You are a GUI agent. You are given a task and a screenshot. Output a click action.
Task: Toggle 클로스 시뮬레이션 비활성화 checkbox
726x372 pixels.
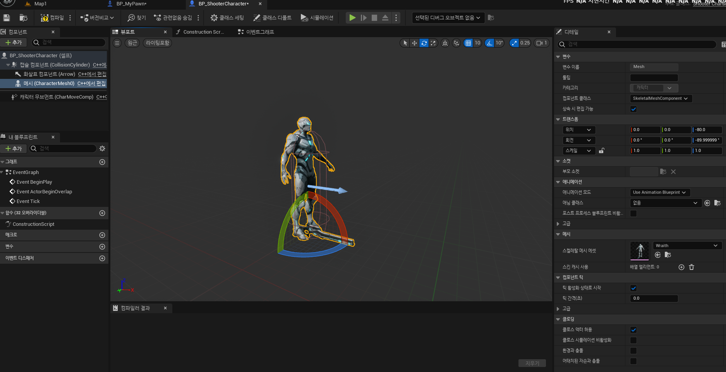click(633, 340)
